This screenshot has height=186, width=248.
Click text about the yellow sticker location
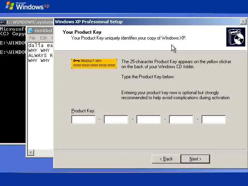176,64
